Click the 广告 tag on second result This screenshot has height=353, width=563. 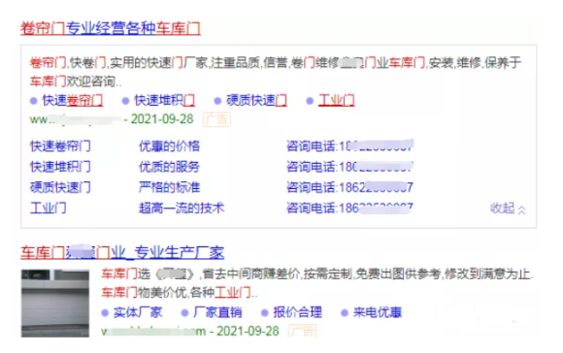[x=302, y=331]
